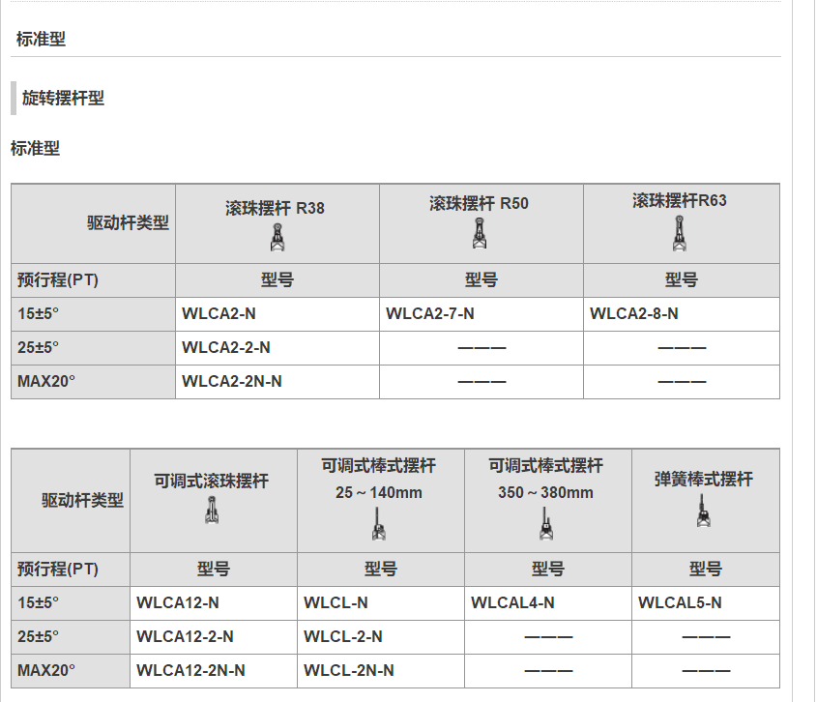Click 25±5° row in first table
The height and width of the screenshot is (702, 817).
click(x=395, y=347)
